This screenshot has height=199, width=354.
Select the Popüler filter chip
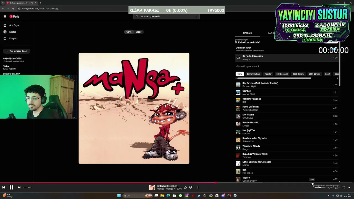268,74
